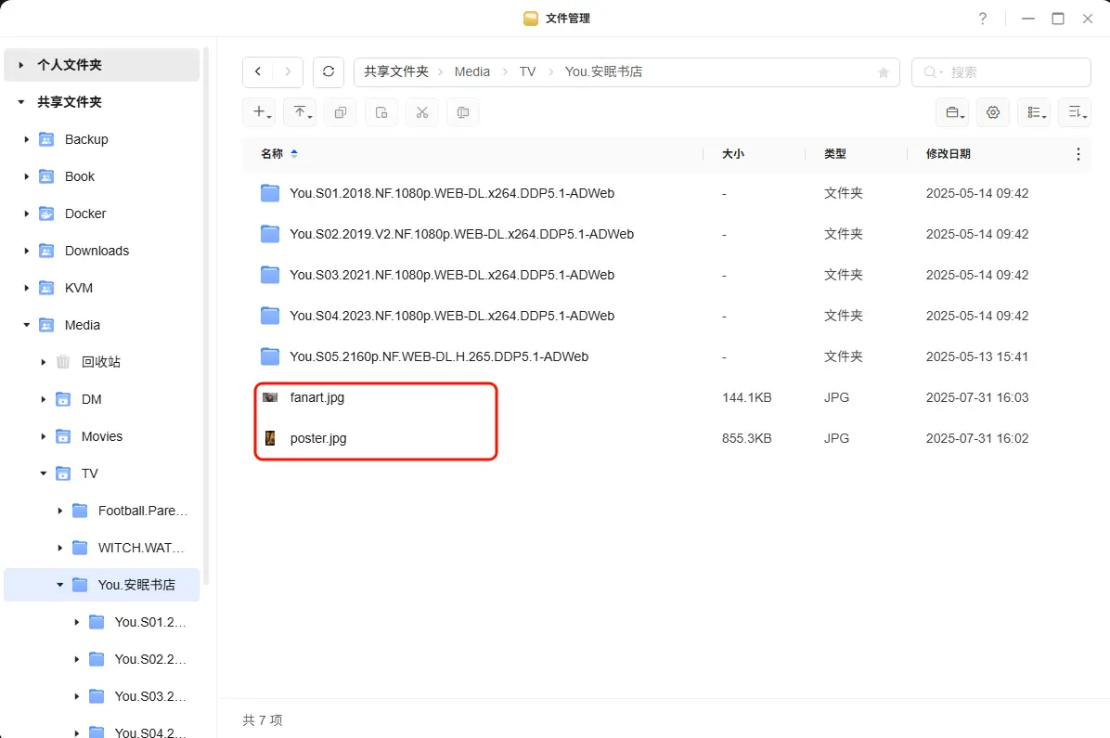The height and width of the screenshot is (738, 1110).
Task: Collapse the Media folder tree node
Action: coord(27,325)
